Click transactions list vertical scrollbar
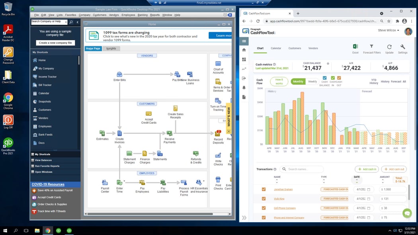The width and height of the screenshot is (418, 235). point(409,193)
